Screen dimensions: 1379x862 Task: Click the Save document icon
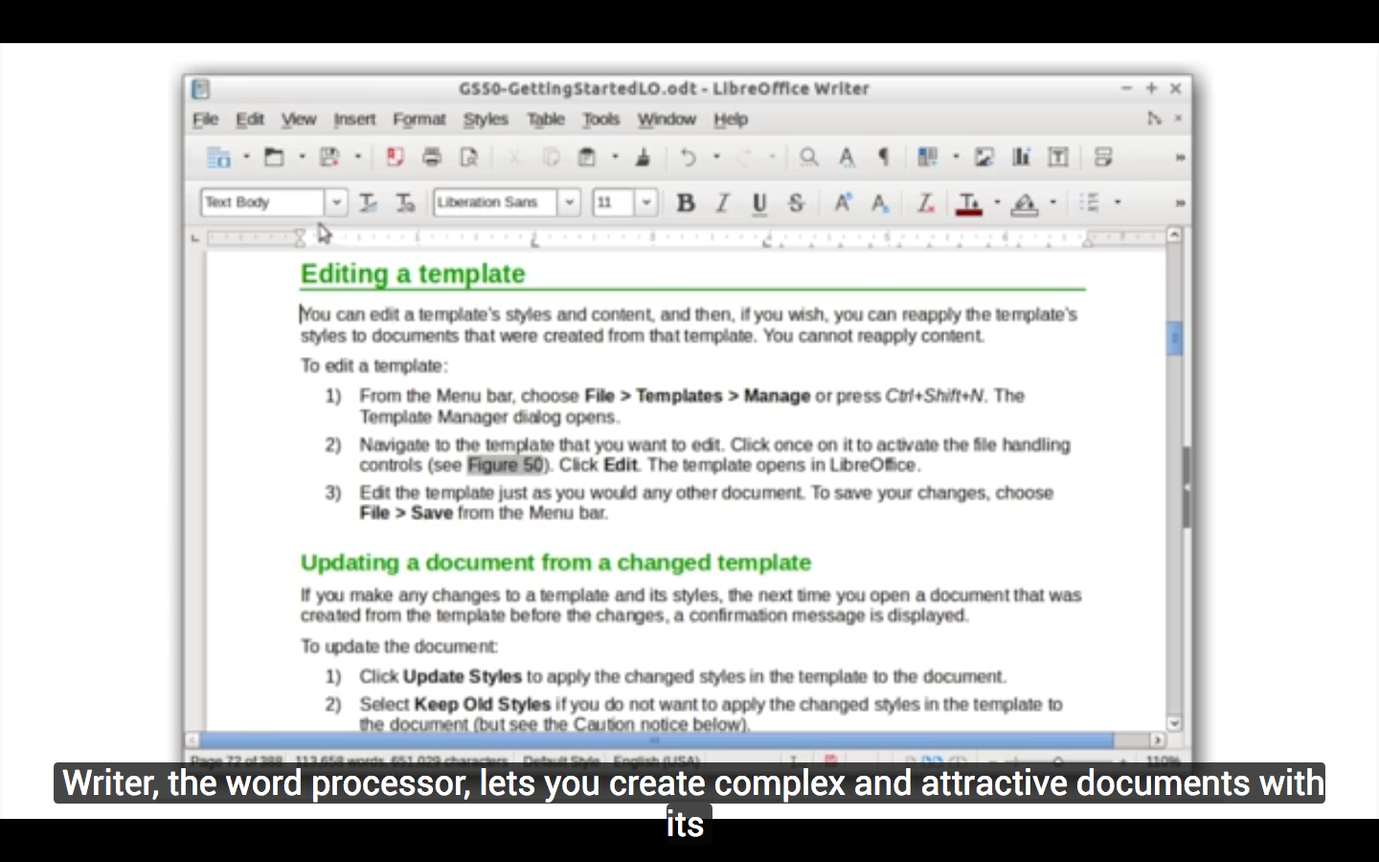point(330,157)
